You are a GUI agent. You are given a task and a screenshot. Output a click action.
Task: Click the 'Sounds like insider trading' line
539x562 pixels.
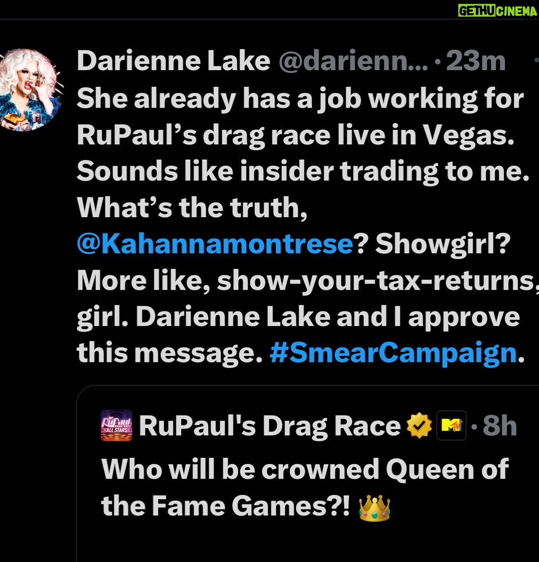[x=303, y=171]
